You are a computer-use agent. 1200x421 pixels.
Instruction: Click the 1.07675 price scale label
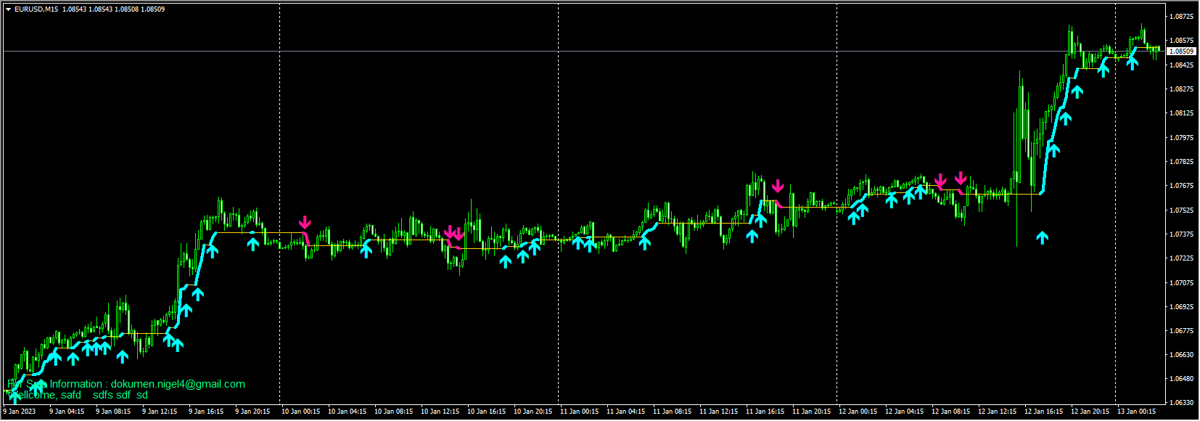(x=1181, y=185)
